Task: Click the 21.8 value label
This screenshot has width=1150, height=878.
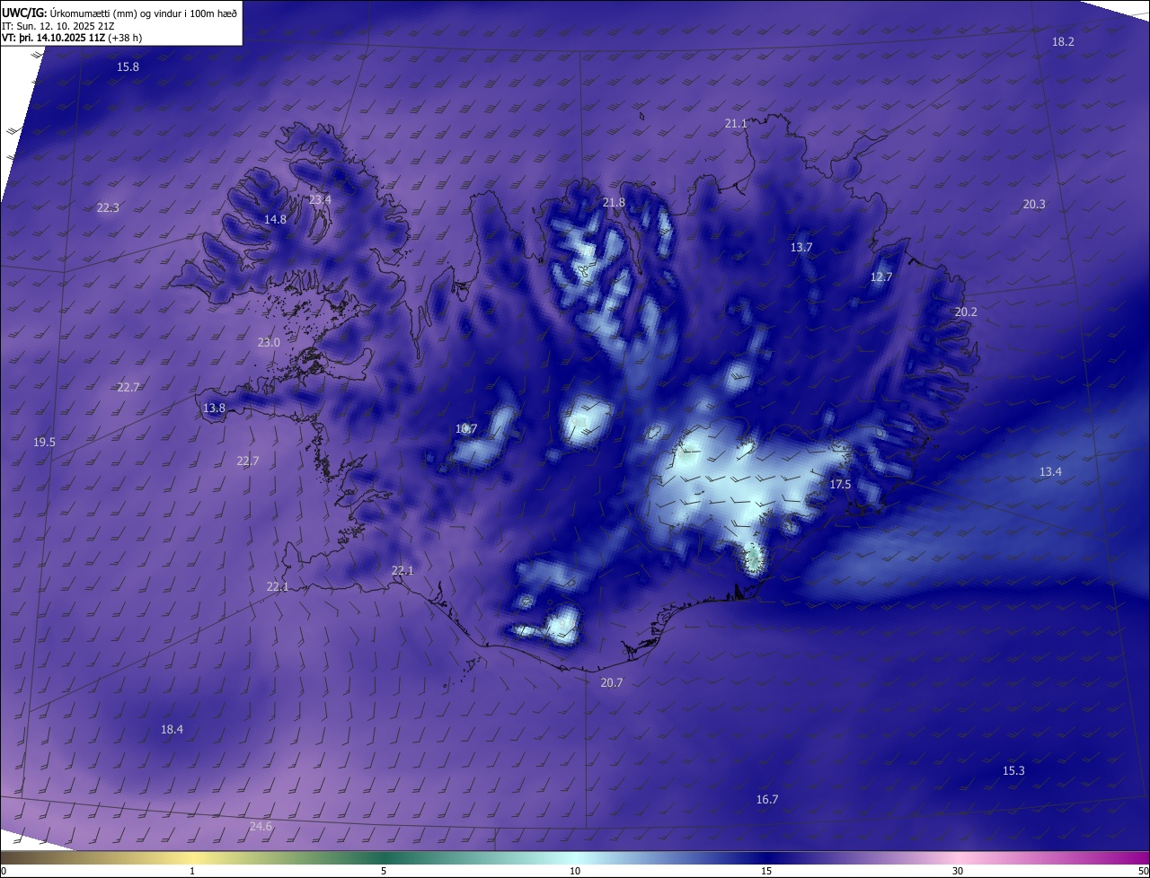Action: pyautogui.click(x=614, y=203)
